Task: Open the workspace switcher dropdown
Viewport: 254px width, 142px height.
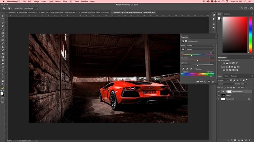Action: click(246, 8)
